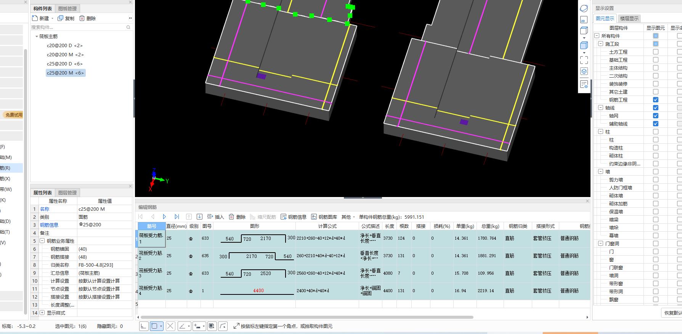
Task: Open the display settings list icon with eye
Action: coord(584,84)
